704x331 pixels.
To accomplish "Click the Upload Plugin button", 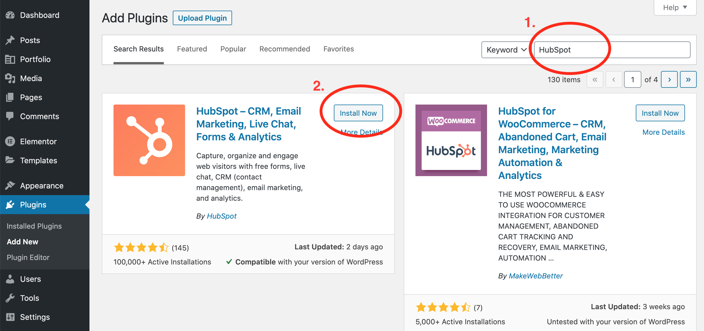I will 202,18.
